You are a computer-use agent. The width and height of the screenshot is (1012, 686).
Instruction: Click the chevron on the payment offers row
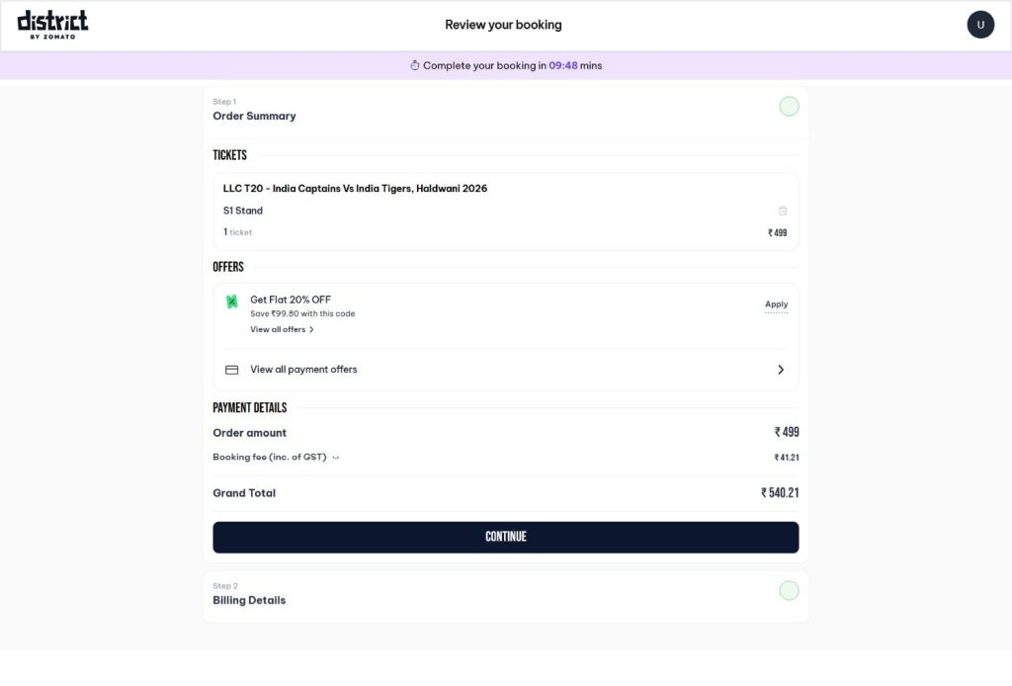[x=781, y=369]
